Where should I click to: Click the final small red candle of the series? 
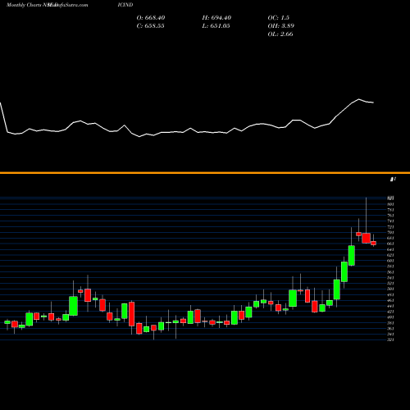[x=373, y=244]
